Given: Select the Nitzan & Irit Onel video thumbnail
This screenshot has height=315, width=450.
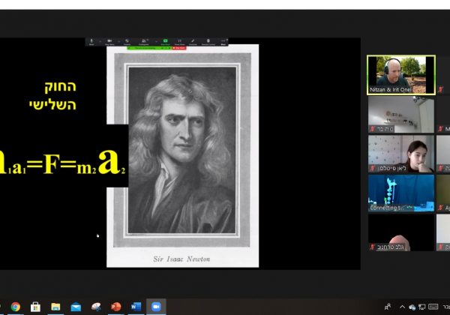Looking at the screenshot, I should (401, 74).
